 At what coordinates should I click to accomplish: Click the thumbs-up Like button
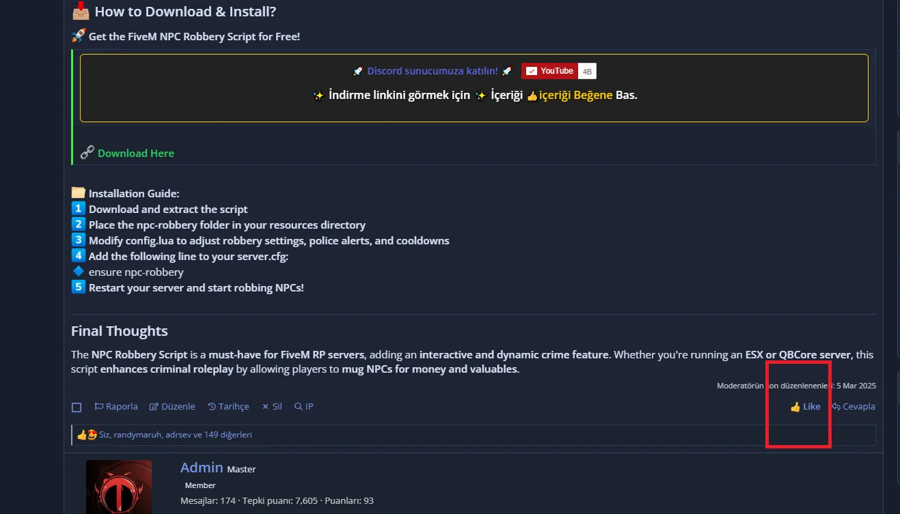[805, 406]
